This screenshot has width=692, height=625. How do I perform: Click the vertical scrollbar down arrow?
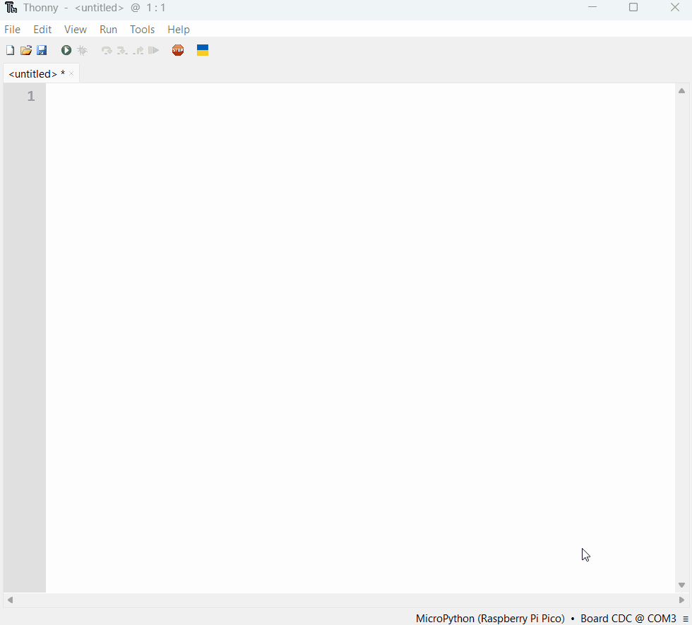(x=682, y=585)
